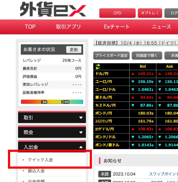The height and width of the screenshot is (182, 178).
Task: Open the 取引アプリ navigation menu
Action: (x=68, y=27)
